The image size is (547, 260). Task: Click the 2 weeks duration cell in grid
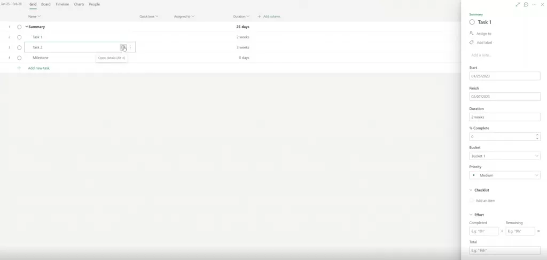pyautogui.click(x=243, y=37)
